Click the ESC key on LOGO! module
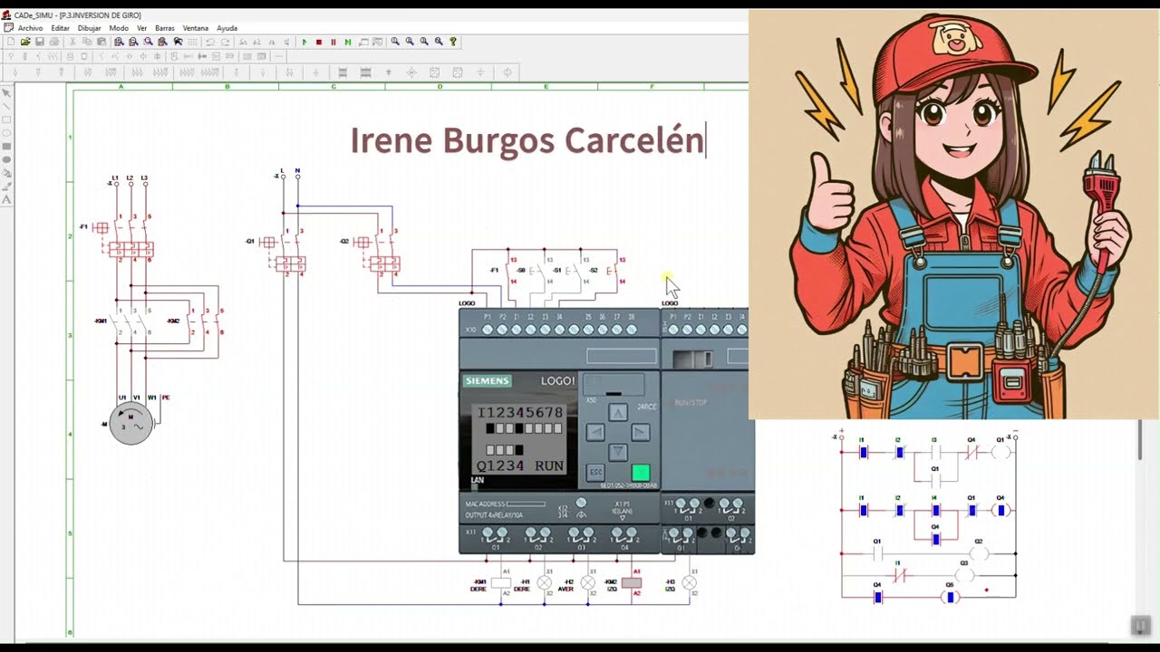This screenshot has height=652, width=1160. click(595, 472)
